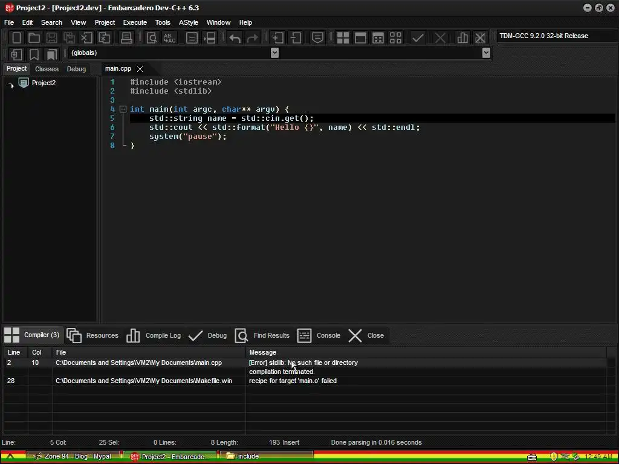Open the Project menu
619x464 pixels.
click(x=105, y=22)
